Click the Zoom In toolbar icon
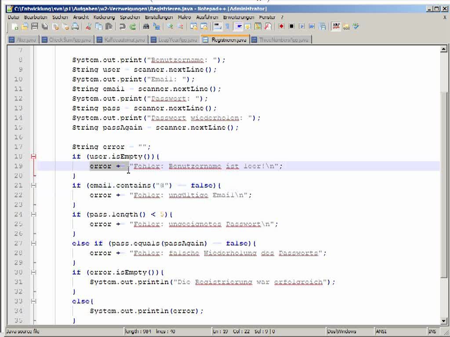This screenshot has height=337, width=450. (170, 27)
